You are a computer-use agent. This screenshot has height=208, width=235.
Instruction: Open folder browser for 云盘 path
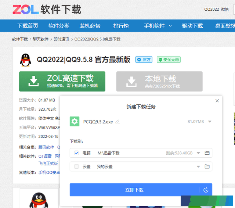pos(207,166)
